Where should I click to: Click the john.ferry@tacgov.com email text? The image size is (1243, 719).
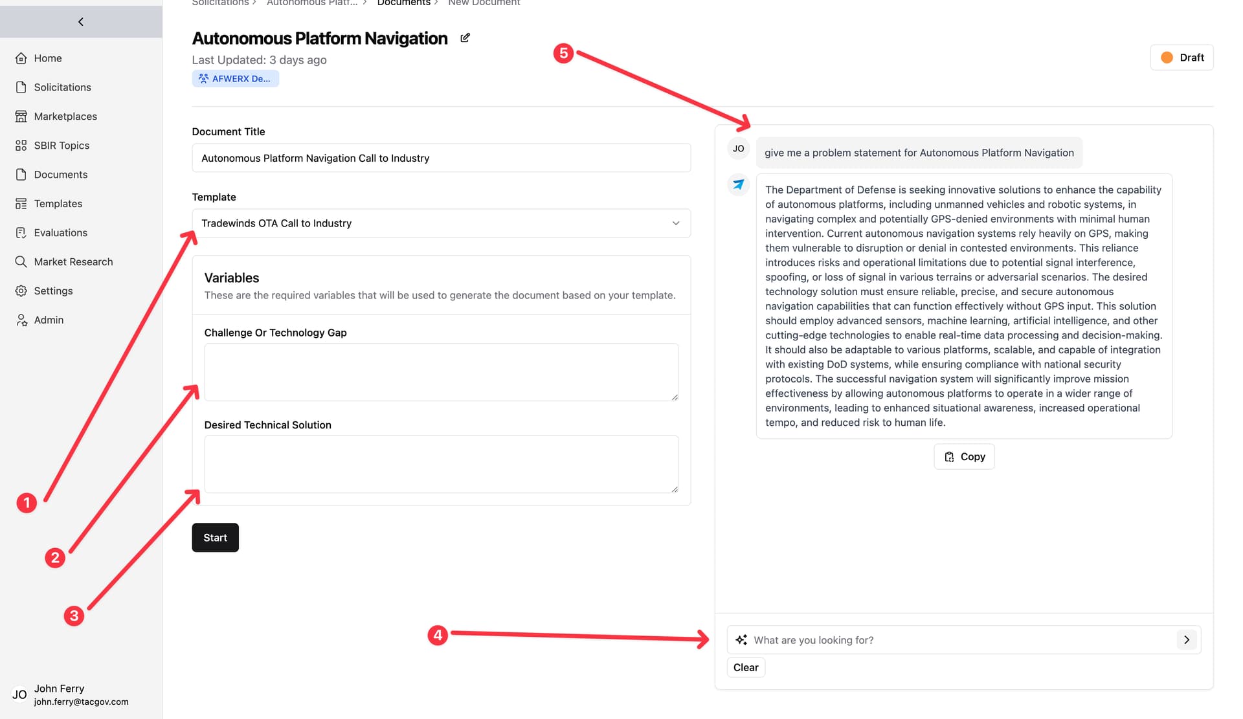(81, 702)
